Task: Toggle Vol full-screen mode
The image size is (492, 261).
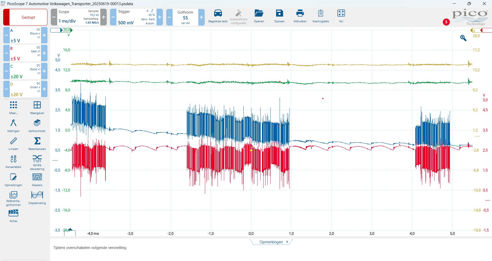Action: click(341, 14)
